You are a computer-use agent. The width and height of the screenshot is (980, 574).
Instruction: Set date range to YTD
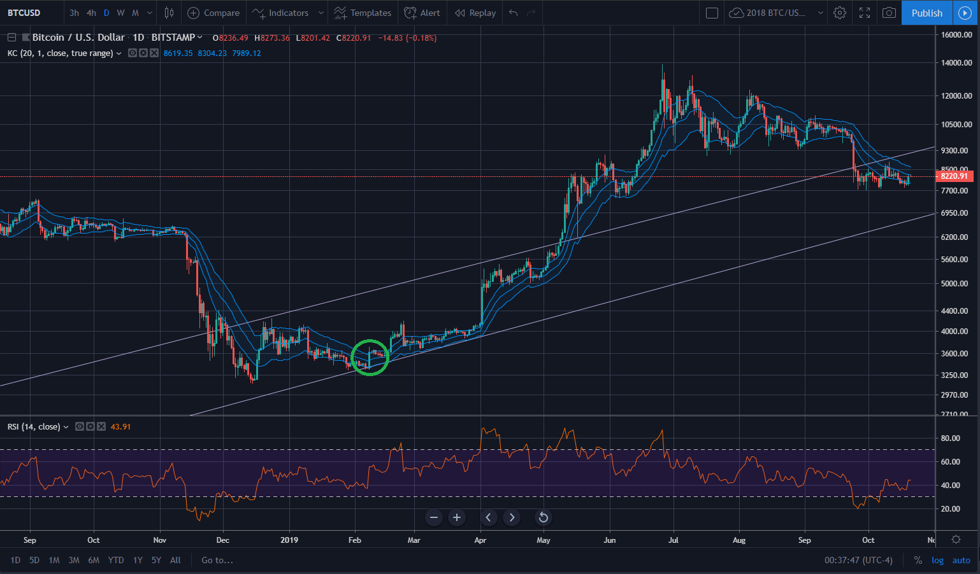pos(116,560)
